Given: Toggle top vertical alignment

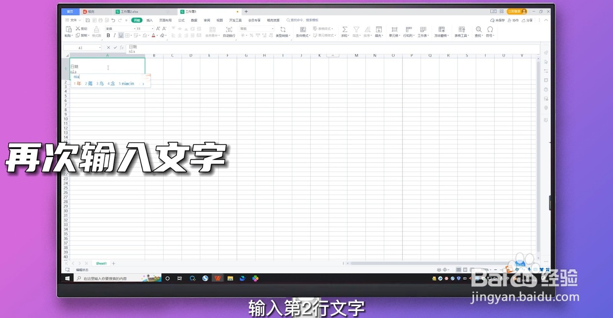Looking at the screenshot, I should point(173,29).
